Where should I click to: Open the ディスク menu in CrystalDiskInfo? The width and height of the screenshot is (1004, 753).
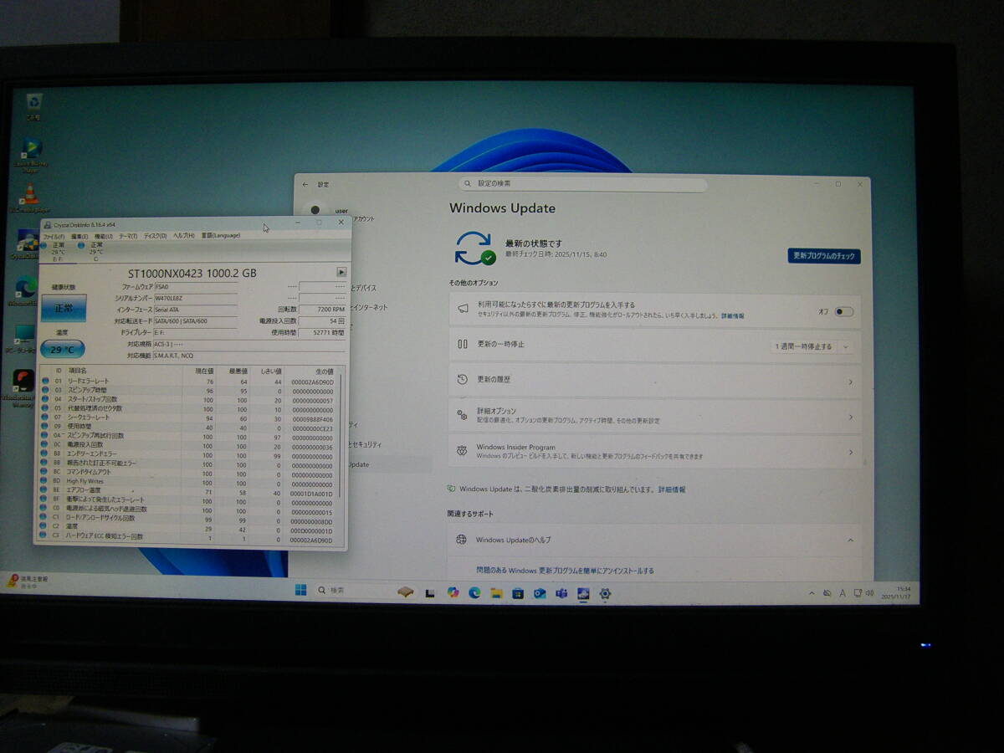click(154, 236)
